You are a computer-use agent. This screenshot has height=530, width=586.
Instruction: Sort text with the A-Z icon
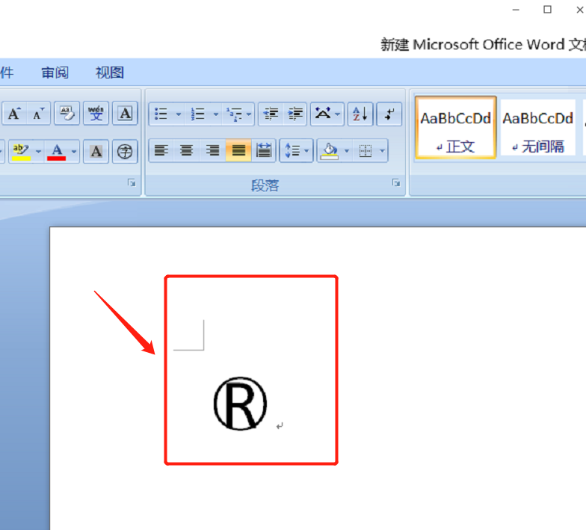(x=360, y=114)
